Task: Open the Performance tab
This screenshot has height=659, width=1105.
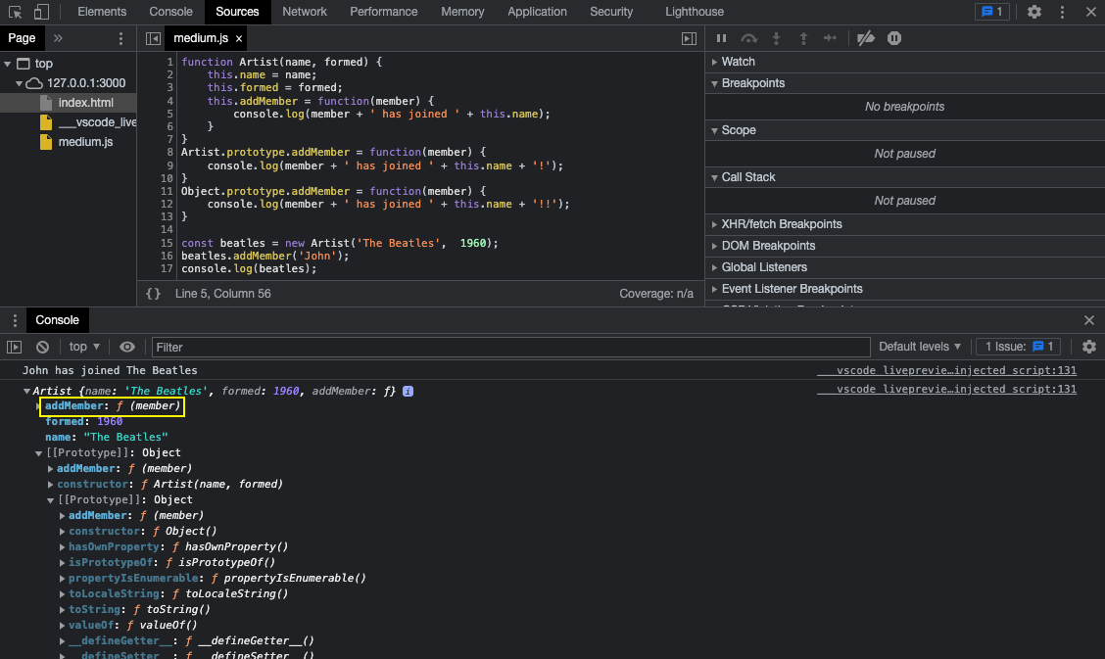Action: coord(383,12)
